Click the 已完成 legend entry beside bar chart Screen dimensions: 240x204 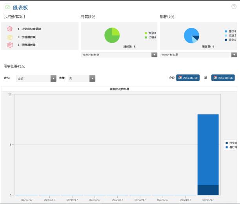click(x=231, y=143)
